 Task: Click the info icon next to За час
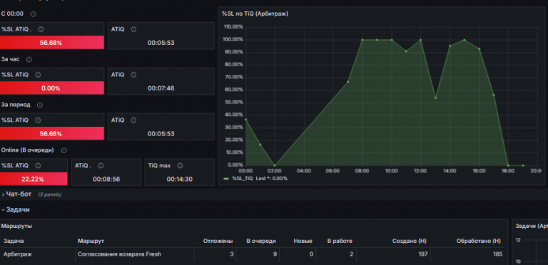coord(29,60)
